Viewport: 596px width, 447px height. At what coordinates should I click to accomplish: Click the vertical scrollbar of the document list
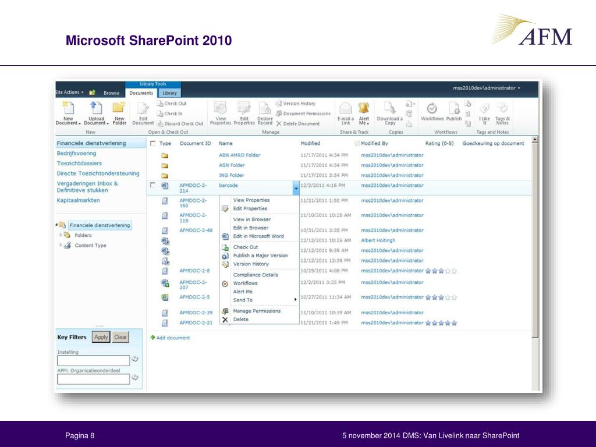point(535,239)
